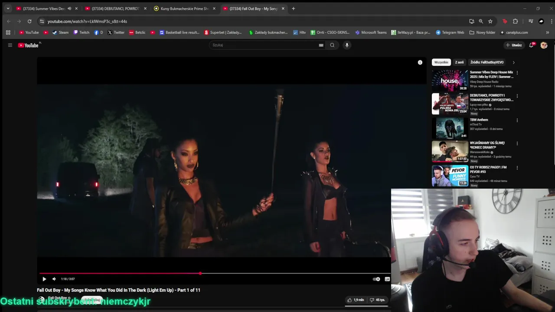Open options for TBW Anthem video

pyautogui.click(x=517, y=120)
